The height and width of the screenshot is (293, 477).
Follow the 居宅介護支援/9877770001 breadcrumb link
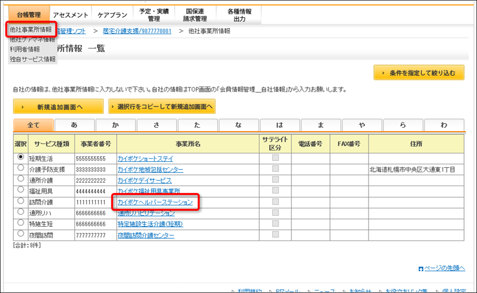[137, 31]
